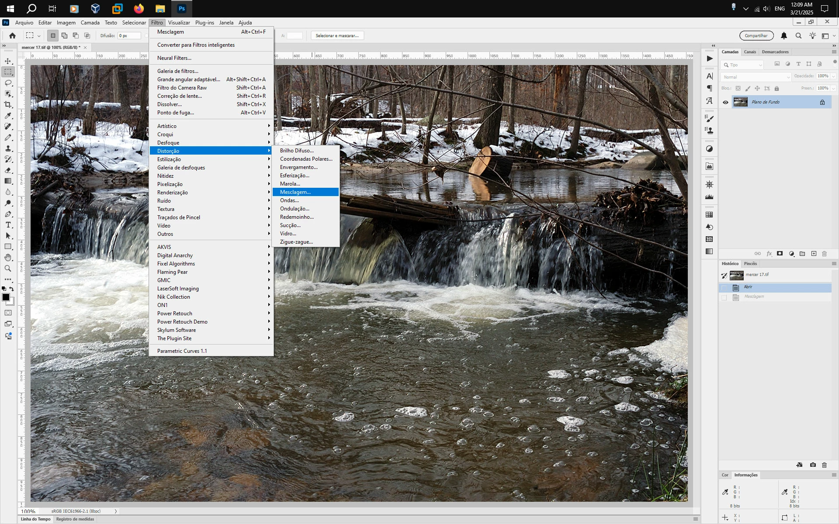Select the Hand tool

coord(8,258)
